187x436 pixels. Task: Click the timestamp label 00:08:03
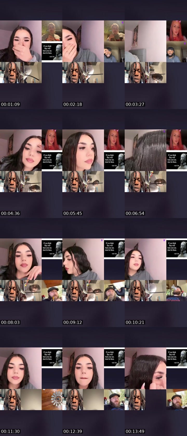tap(10, 322)
